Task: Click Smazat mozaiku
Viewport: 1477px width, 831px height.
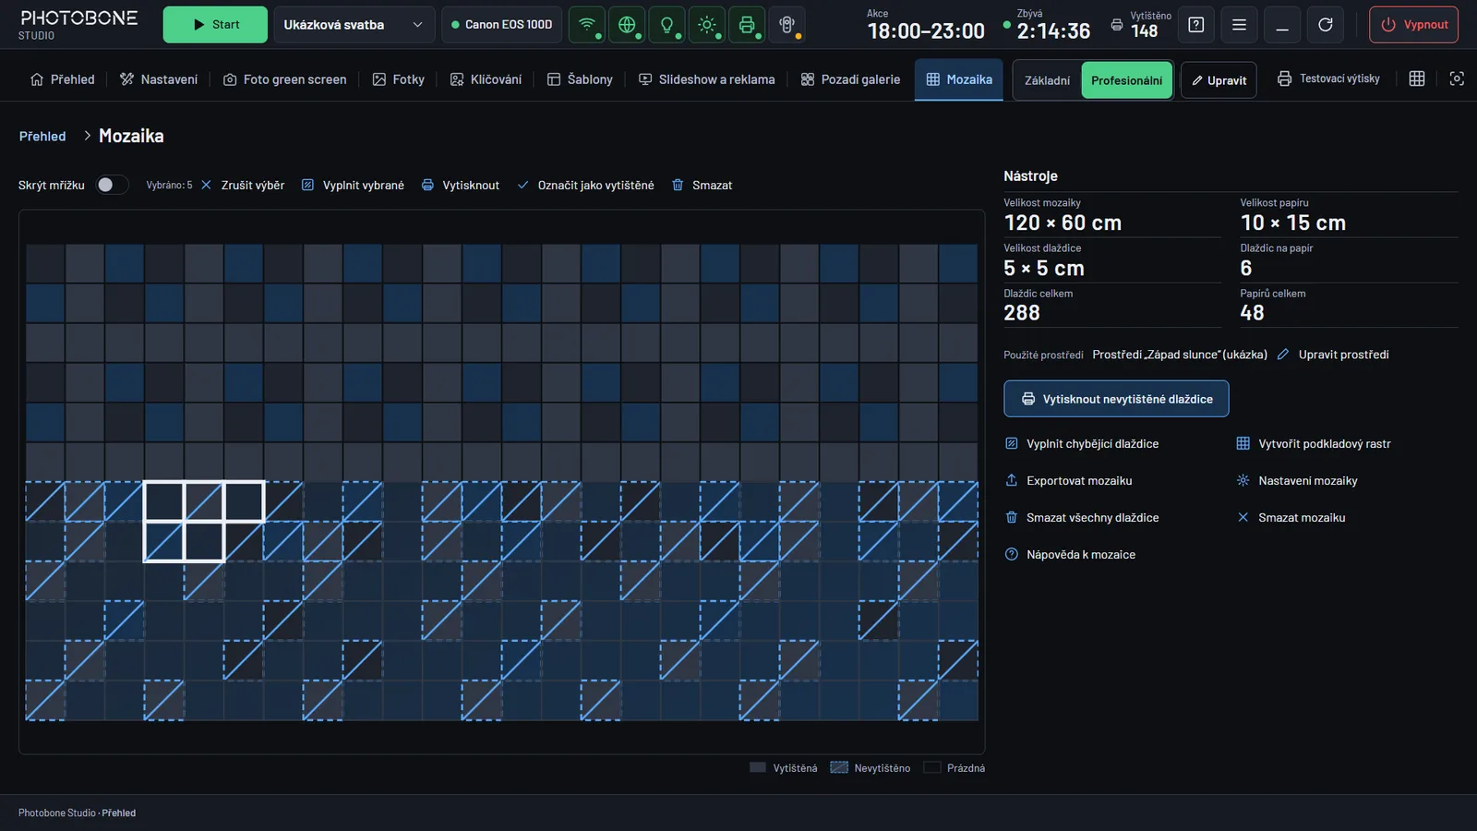Action: pyautogui.click(x=1291, y=518)
